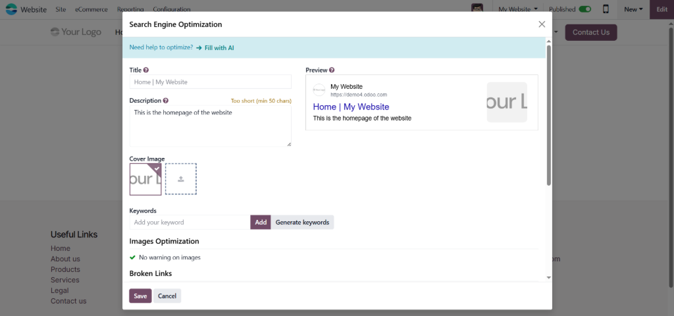Open the New dropdown in top bar
Viewport: 674px width, 316px height.
point(634,9)
